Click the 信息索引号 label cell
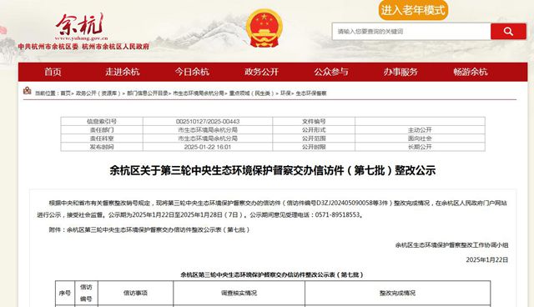Screen dimensions: 534x307 (x=102, y=122)
